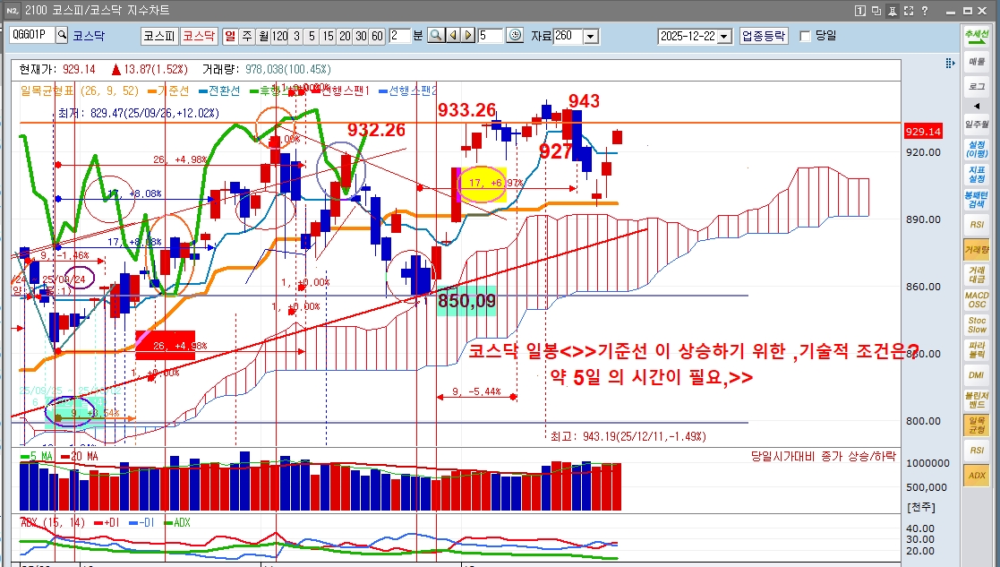Click the QGG01P code input field
The image size is (1000, 567).
pyautogui.click(x=32, y=35)
